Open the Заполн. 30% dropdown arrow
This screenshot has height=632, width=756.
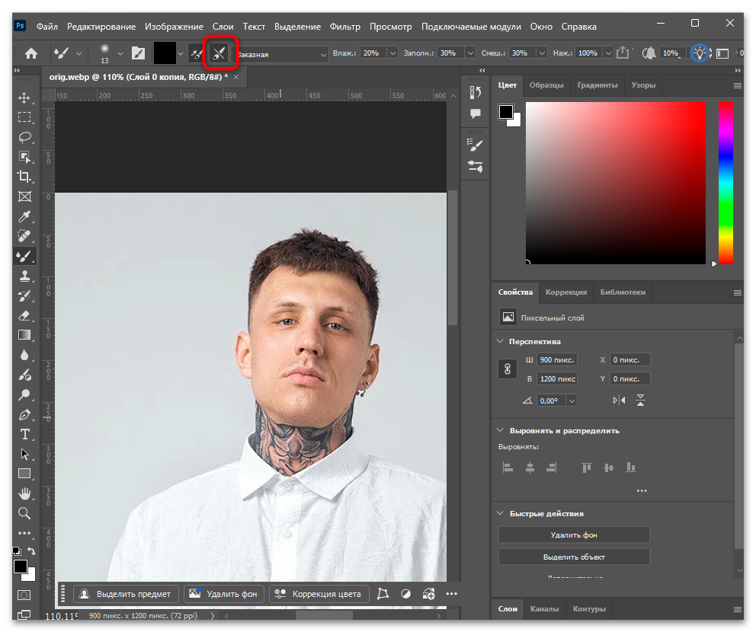pos(470,53)
